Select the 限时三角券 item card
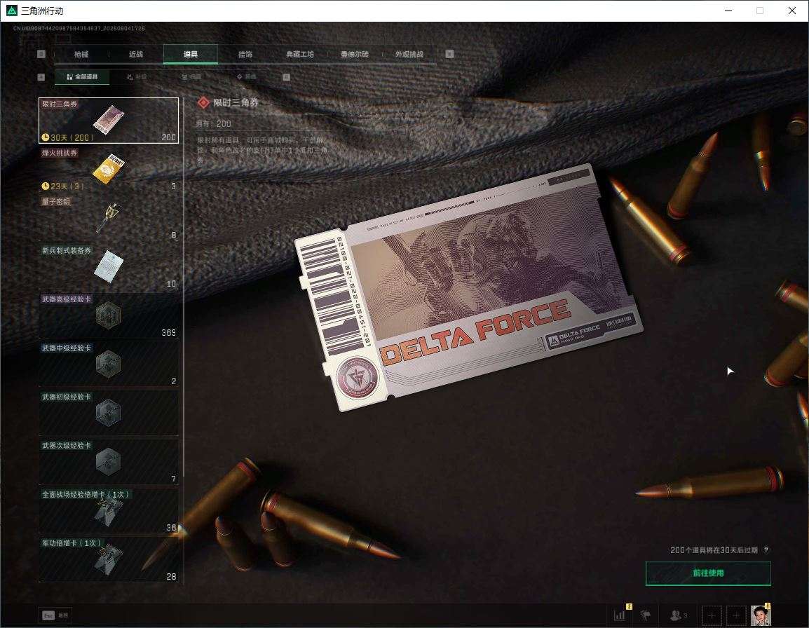This screenshot has width=809, height=628. [x=109, y=121]
